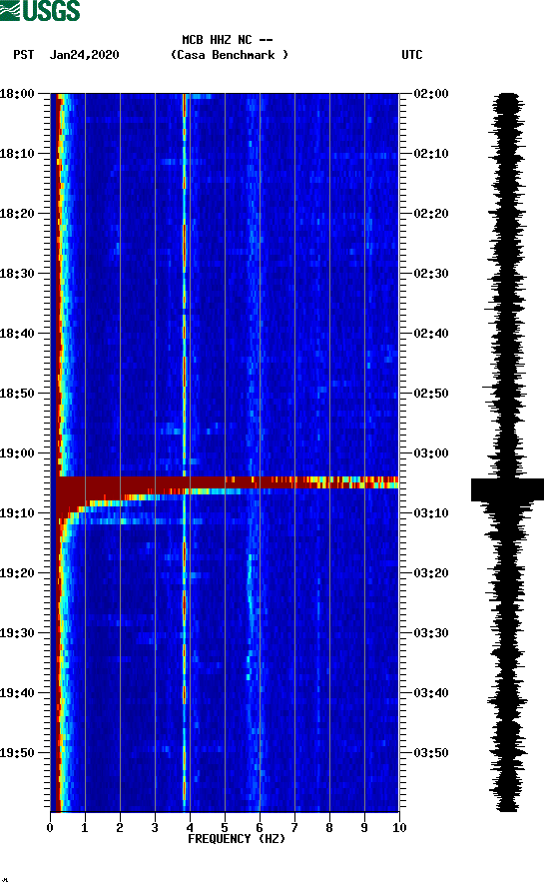The width and height of the screenshot is (551, 891).
Task: Click the 03:20 UTC time label
Action: click(431, 573)
